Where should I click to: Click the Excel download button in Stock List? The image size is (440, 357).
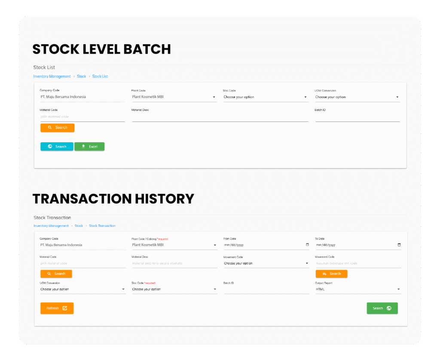[x=89, y=146]
